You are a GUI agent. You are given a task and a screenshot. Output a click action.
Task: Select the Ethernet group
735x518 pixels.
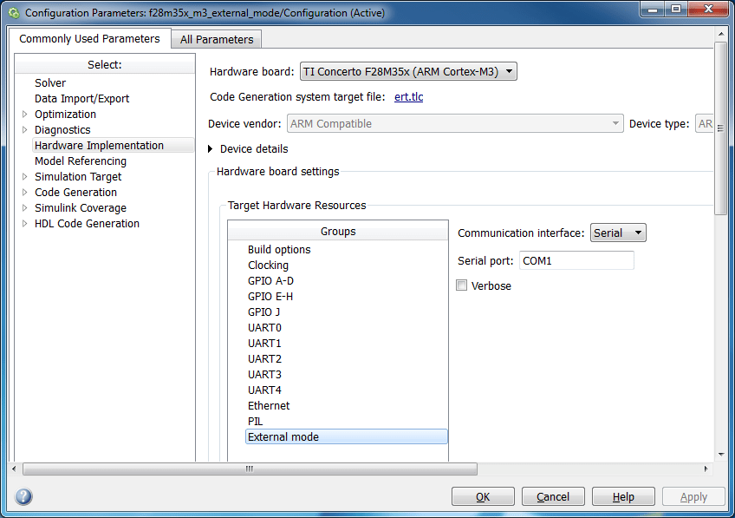click(269, 406)
